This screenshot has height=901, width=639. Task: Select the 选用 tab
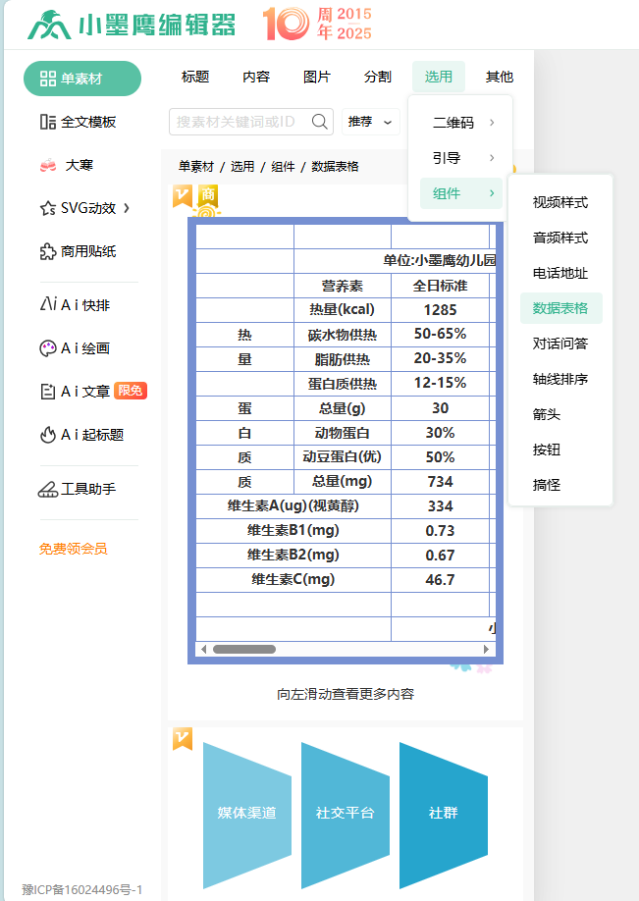pos(439,77)
